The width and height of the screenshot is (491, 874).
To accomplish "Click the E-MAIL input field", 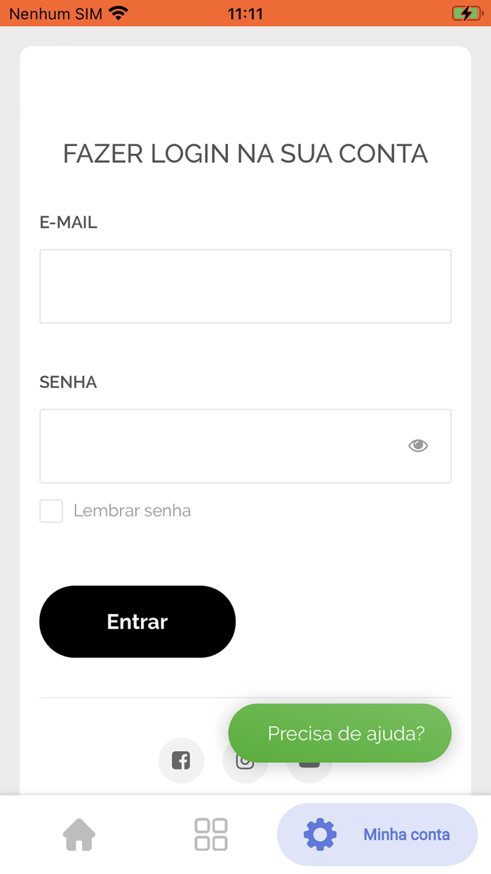I will pyautogui.click(x=245, y=285).
